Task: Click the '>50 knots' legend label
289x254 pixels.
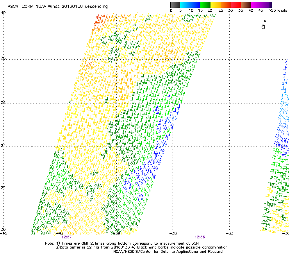Action: tap(278, 11)
